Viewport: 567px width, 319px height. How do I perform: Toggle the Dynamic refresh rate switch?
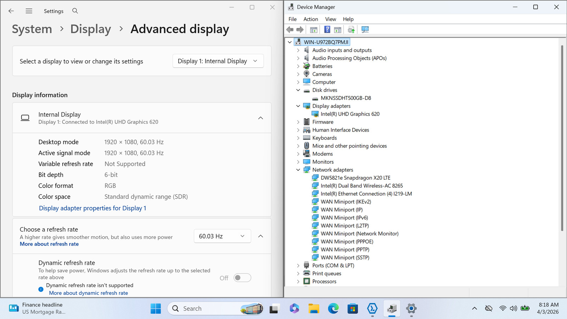[242, 278]
